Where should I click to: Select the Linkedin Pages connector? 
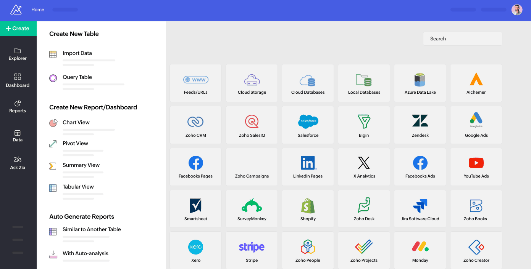[308, 167]
